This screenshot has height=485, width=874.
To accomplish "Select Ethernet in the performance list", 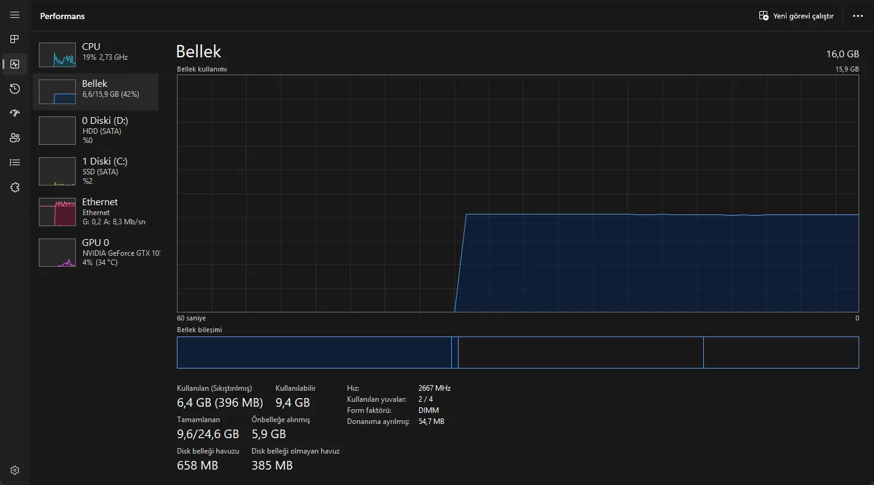I will (96, 211).
